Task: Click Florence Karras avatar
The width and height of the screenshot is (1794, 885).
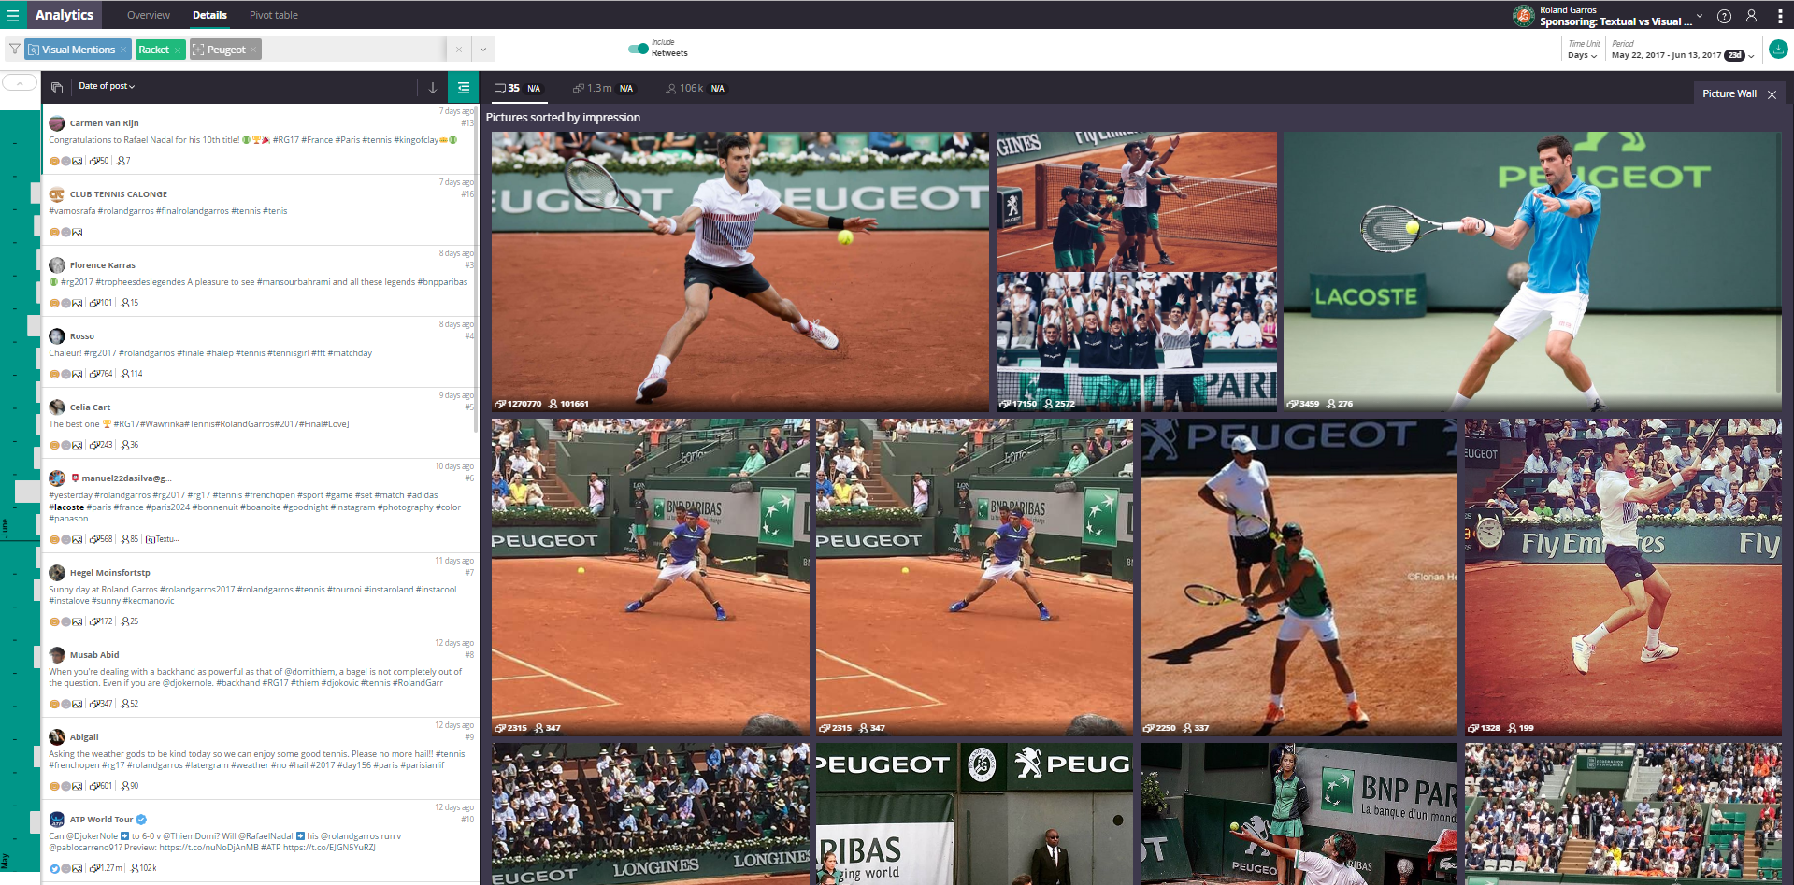Action: coord(57,265)
